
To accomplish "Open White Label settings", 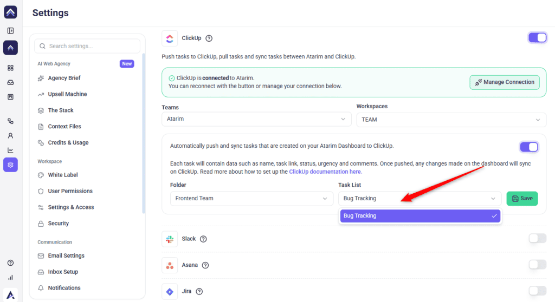I will [x=63, y=175].
